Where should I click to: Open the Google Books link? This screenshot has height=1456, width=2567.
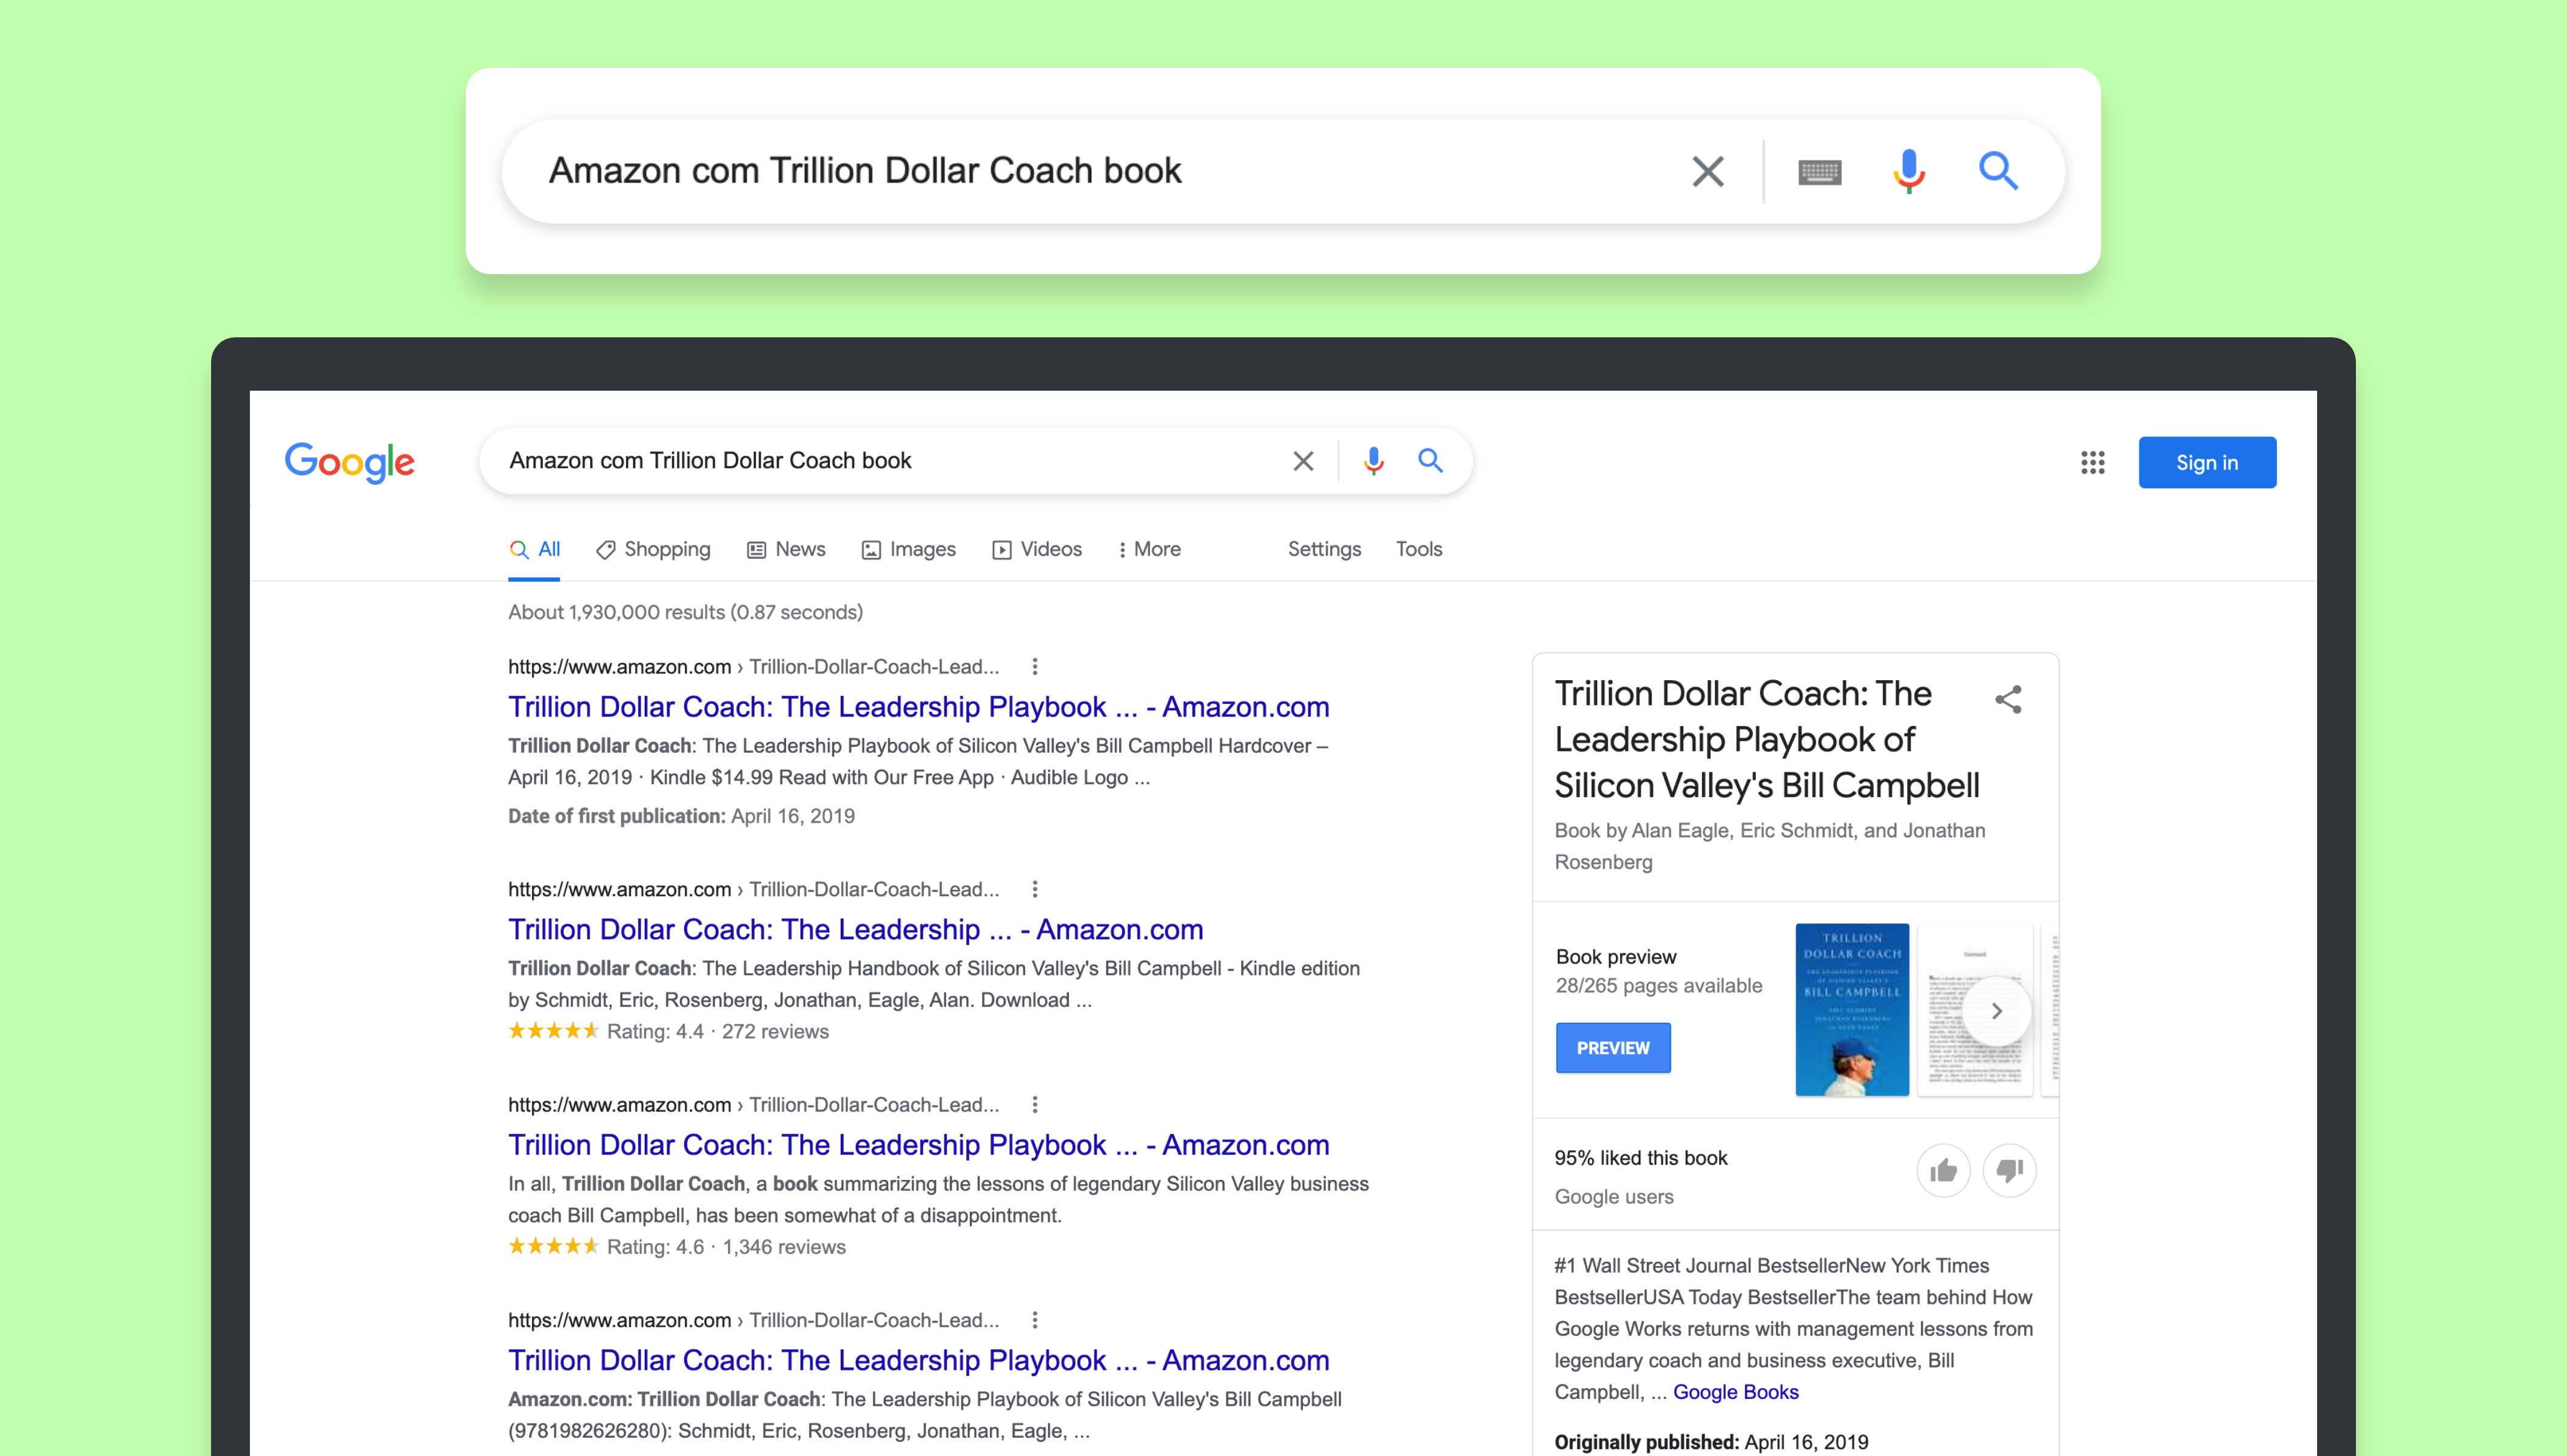(x=1735, y=1392)
